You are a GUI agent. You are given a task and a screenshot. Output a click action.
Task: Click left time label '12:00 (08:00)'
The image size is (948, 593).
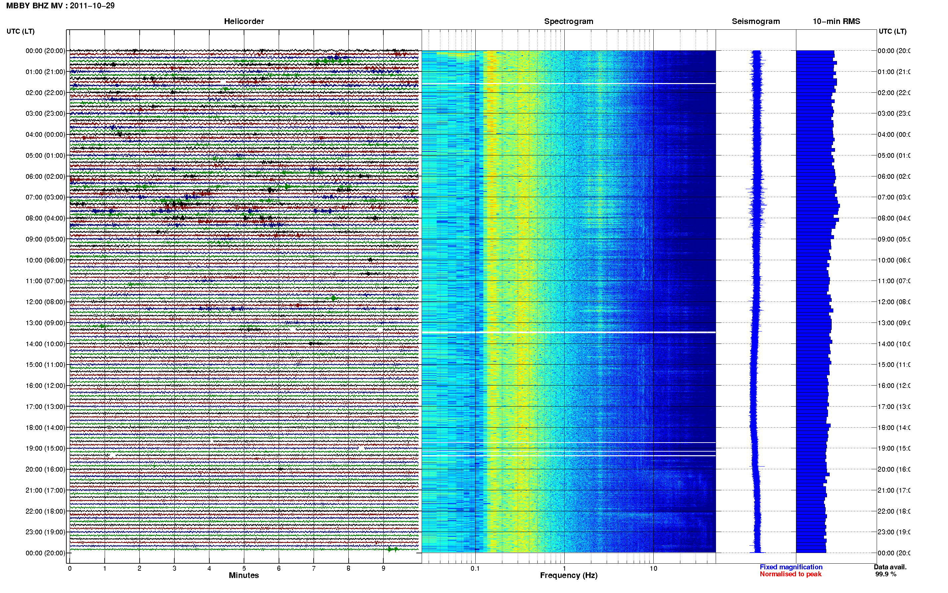tap(45, 302)
